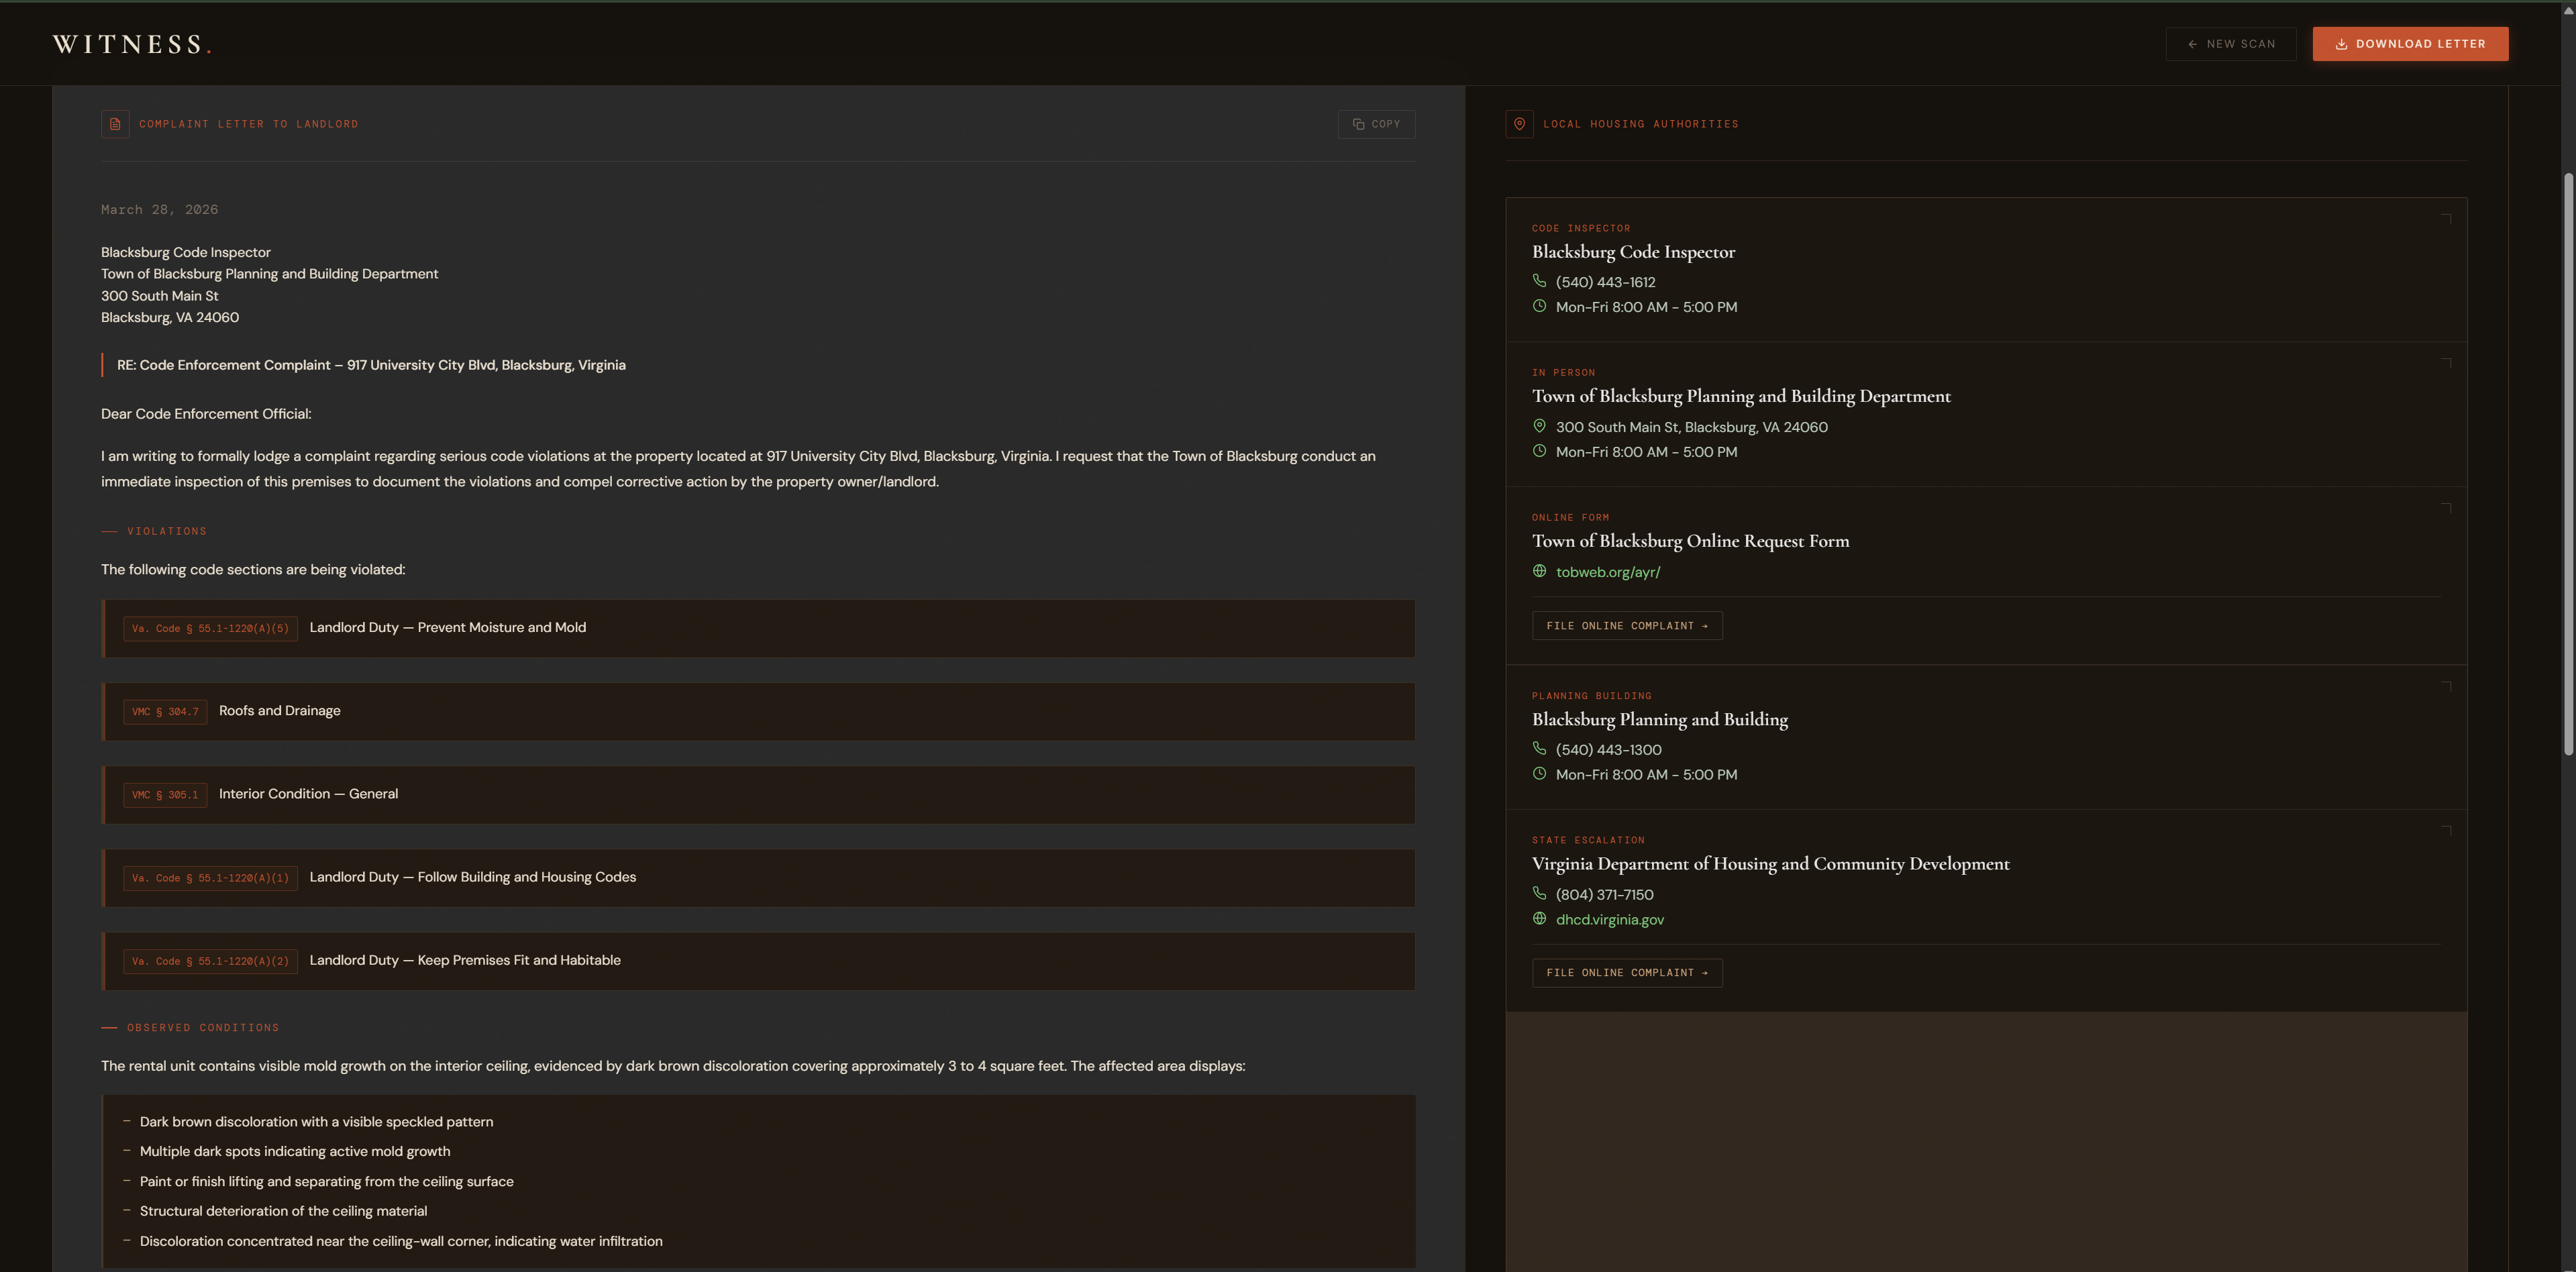This screenshot has width=2576, height=1272.
Task: Click the complaint letter document icon
Action: [x=115, y=124]
